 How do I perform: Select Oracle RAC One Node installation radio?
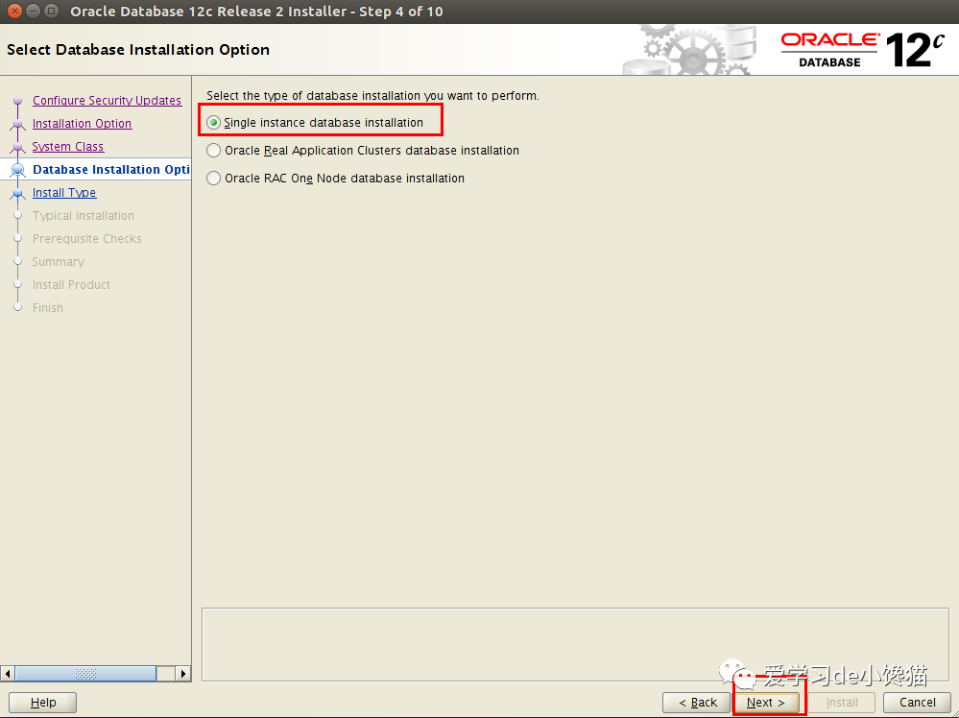pos(213,178)
